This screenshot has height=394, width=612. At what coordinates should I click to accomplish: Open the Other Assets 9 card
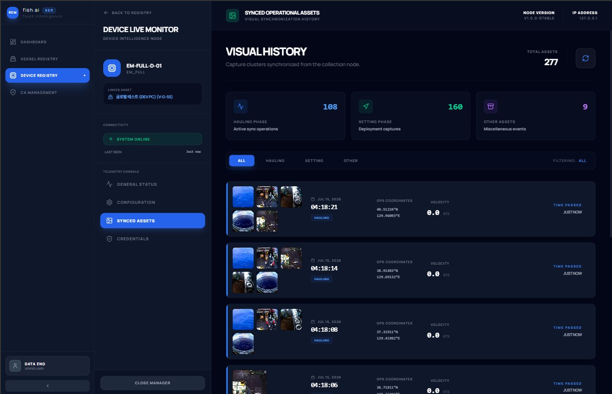pyautogui.click(x=536, y=116)
